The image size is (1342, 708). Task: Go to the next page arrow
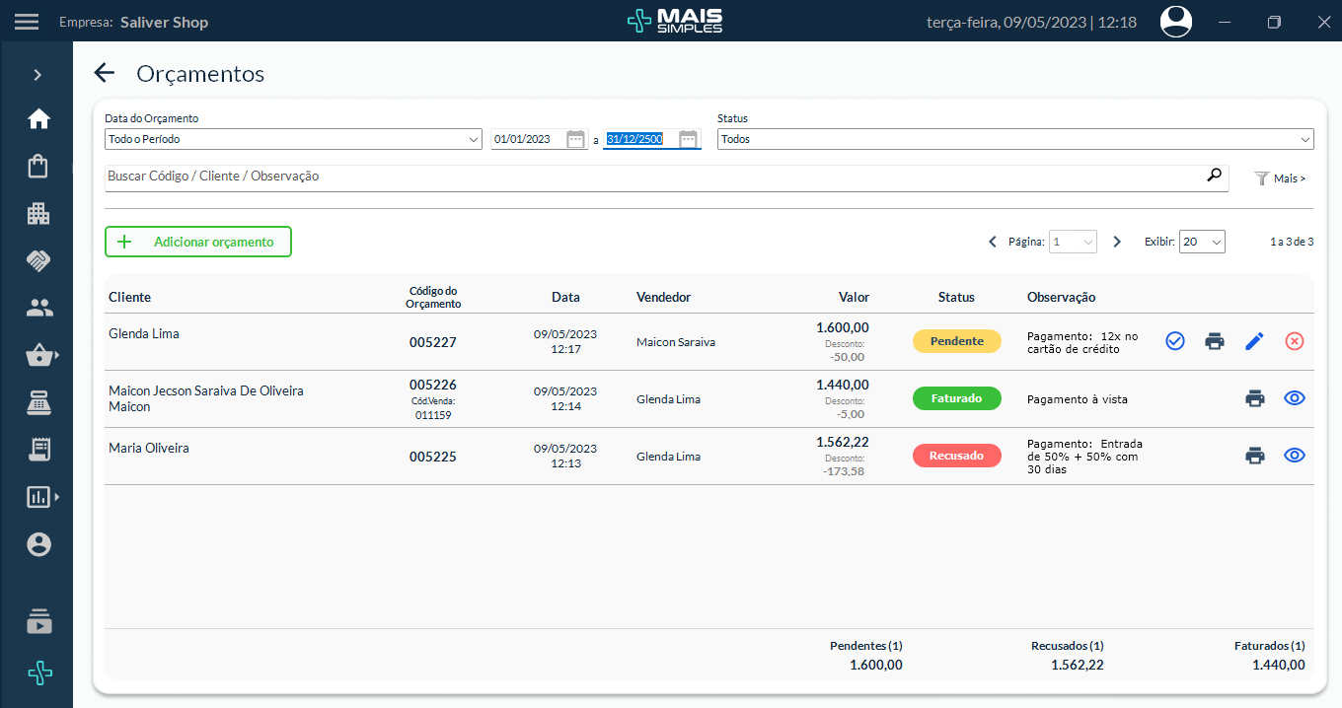pos(1117,242)
